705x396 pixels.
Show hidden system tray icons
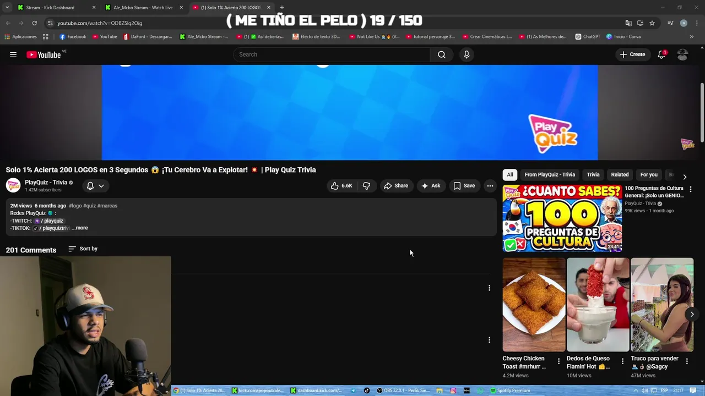pyautogui.click(x=637, y=391)
